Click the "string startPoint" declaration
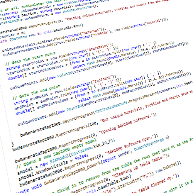 (25, 65)
